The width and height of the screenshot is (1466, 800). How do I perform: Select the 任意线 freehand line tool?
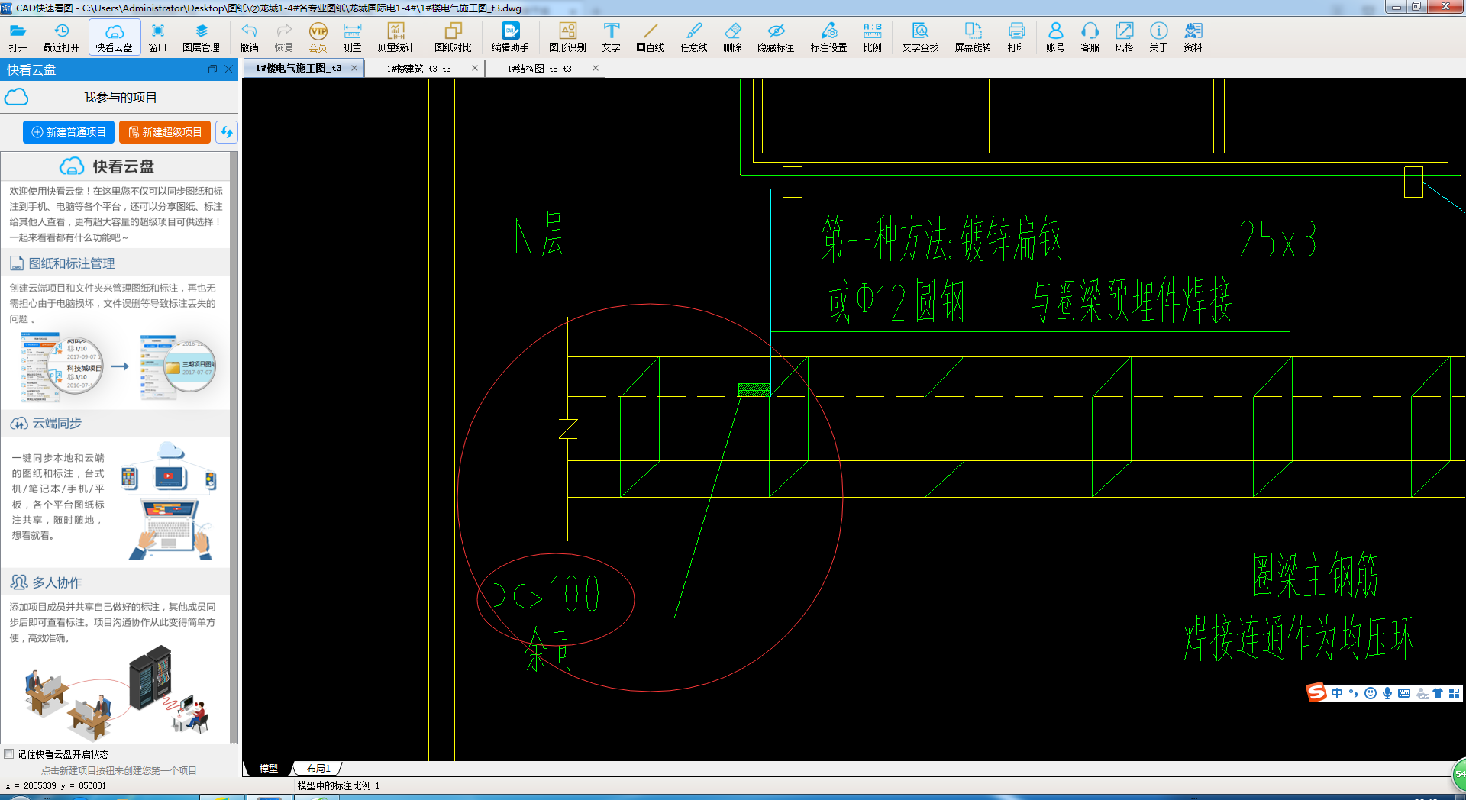coord(693,37)
